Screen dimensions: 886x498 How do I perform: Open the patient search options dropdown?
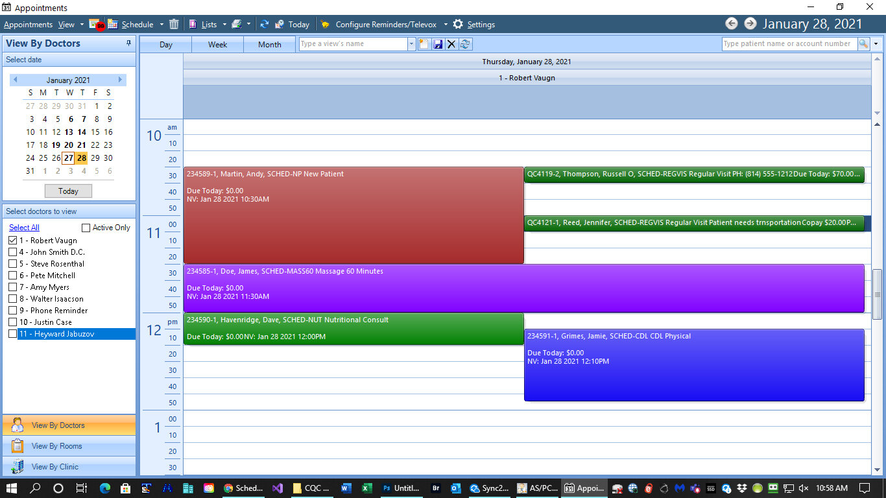(876, 43)
